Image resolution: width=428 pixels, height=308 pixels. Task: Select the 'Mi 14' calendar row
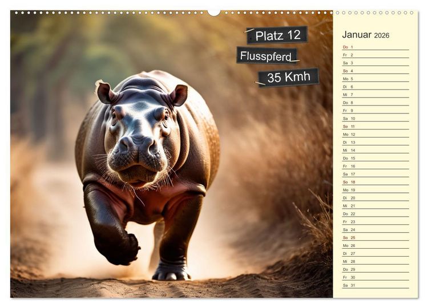375,150
